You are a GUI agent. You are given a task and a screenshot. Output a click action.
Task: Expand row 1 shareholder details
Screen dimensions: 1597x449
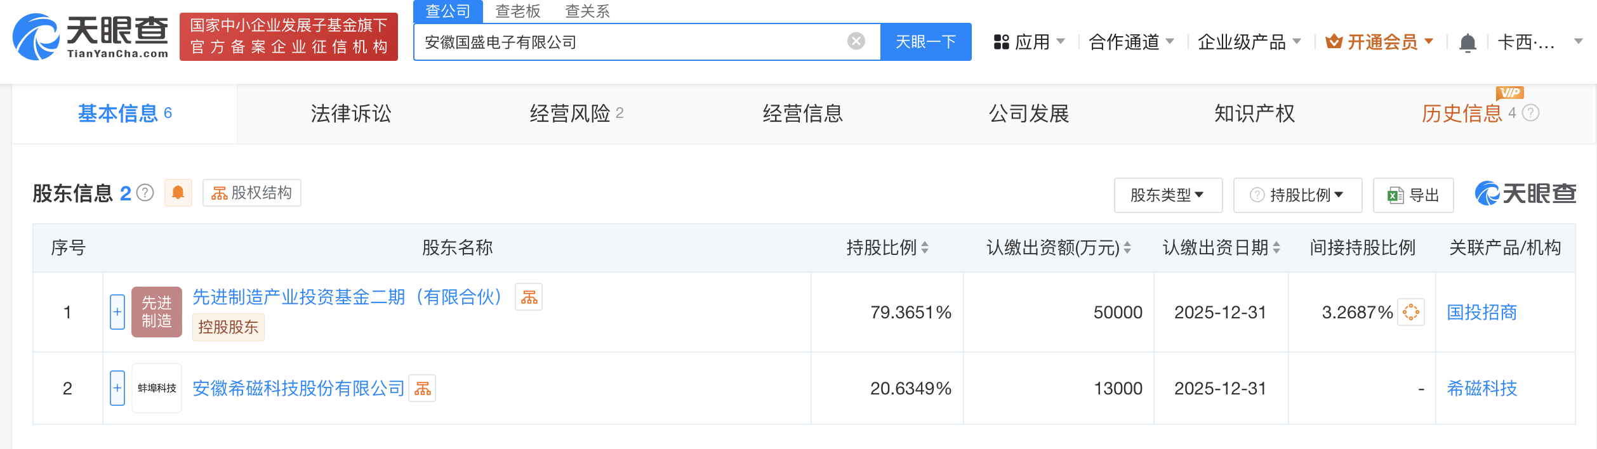[117, 312]
